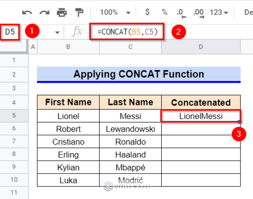Increase decimal places icon
The image size is (253, 199).
[199, 13]
